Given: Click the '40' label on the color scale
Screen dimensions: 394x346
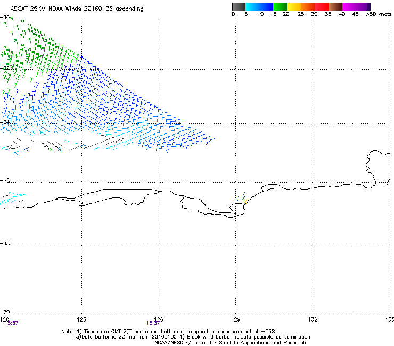Looking at the screenshot, I should pos(342,14).
